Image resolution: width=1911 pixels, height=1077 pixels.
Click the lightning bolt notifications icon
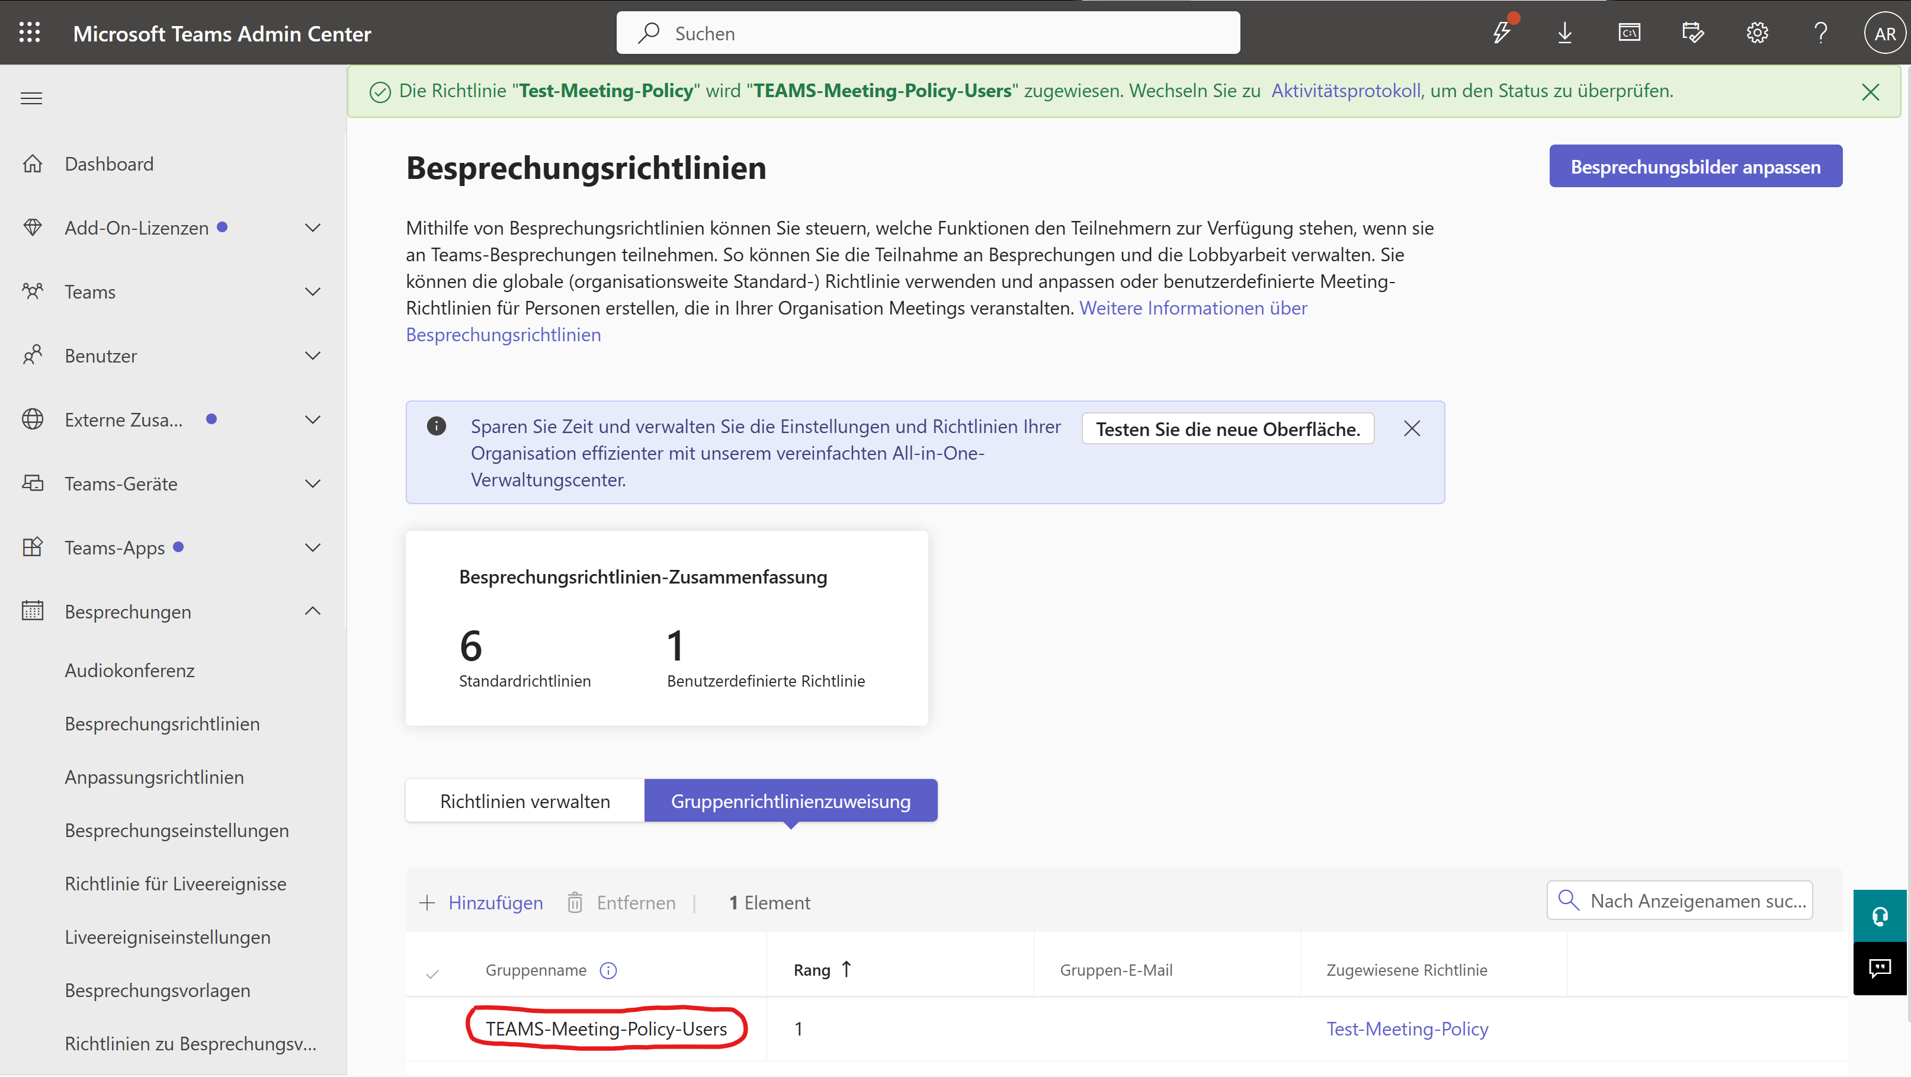point(1502,33)
